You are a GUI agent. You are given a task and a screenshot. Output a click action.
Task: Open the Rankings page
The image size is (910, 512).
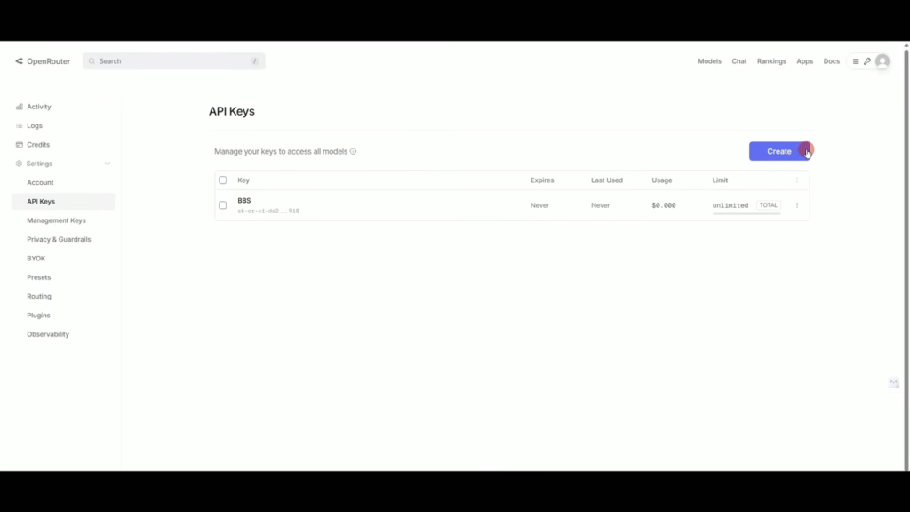pos(771,60)
